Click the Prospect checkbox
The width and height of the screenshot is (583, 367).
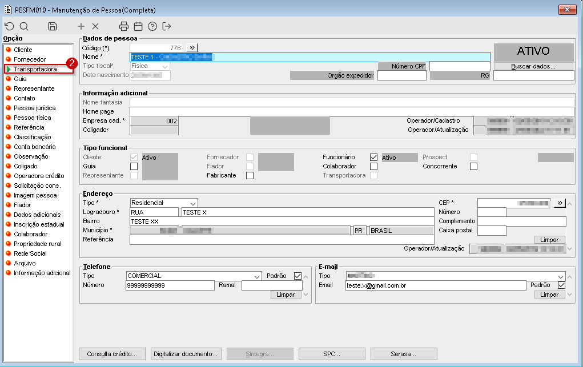click(473, 158)
